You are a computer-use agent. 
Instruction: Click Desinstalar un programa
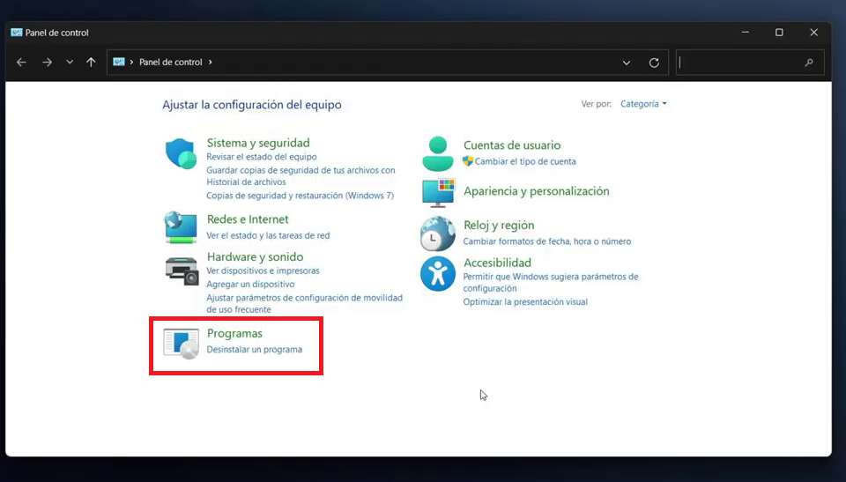coord(254,349)
